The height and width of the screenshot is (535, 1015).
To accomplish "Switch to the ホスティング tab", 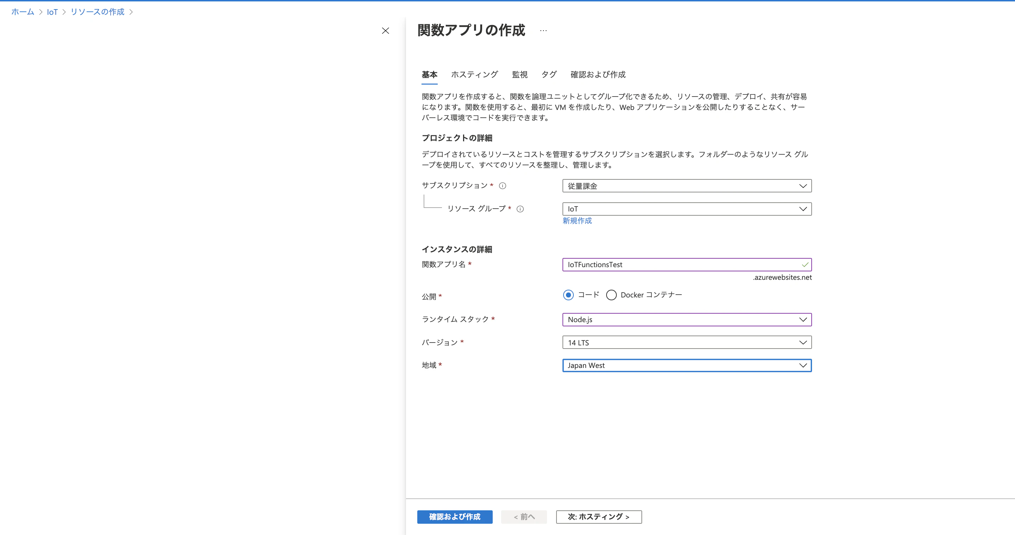I will [x=474, y=74].
